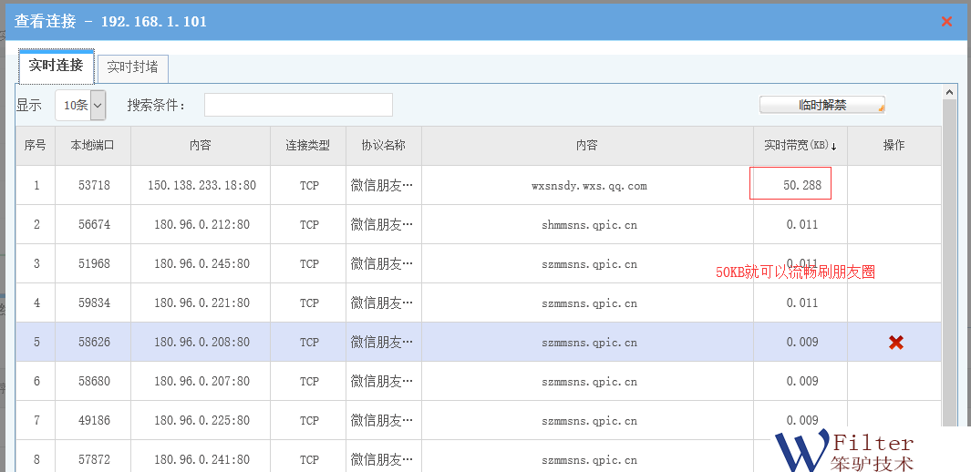Click the scrollbar up arrow
The height and width of the screenshot is (472, 971).
(949, 92)
